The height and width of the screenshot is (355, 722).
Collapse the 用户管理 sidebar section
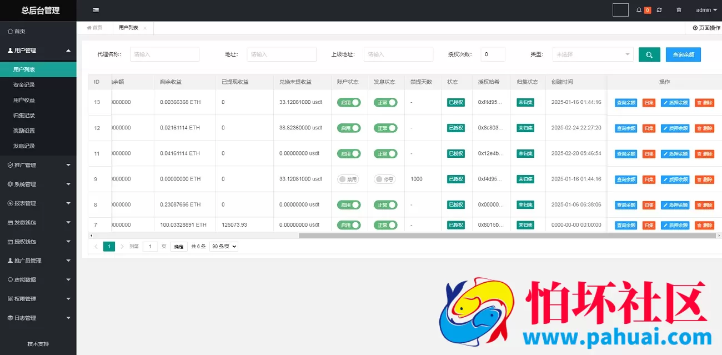tap(38, 51)
